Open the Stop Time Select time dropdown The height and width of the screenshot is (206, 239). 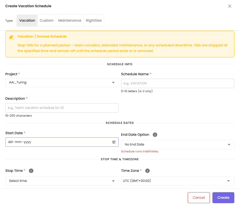(x=62, y=181)
